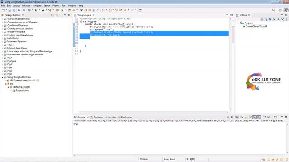The height and width of the screenshot is (162, 289).
Task: Click Remove Launch in Console toolbar
Action: (x=232, y=117)
